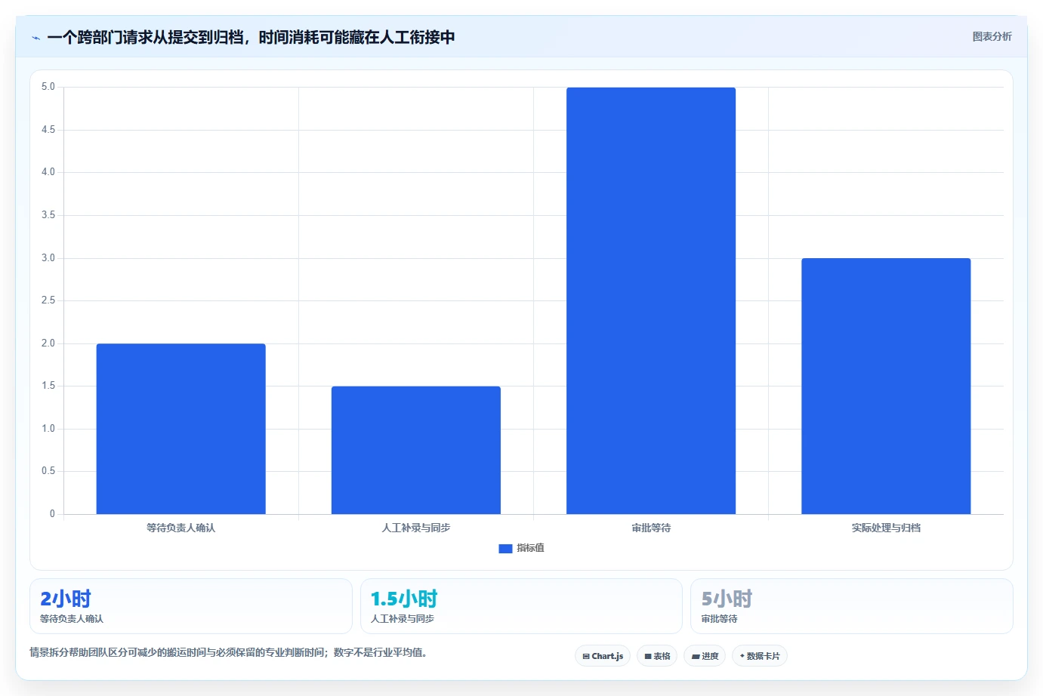This screenshot has width=1043, height=696.
Task: Click the 人工补录与同步 caption in metric card
Action: pyautogui.click(x=403, y=619)
